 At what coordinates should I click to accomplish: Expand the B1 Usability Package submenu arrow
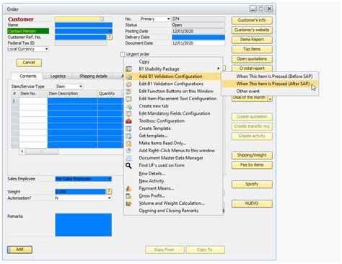point(218,69)
